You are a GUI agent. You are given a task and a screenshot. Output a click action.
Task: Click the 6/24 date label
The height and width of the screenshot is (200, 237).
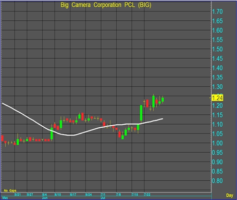click(89, 194)
